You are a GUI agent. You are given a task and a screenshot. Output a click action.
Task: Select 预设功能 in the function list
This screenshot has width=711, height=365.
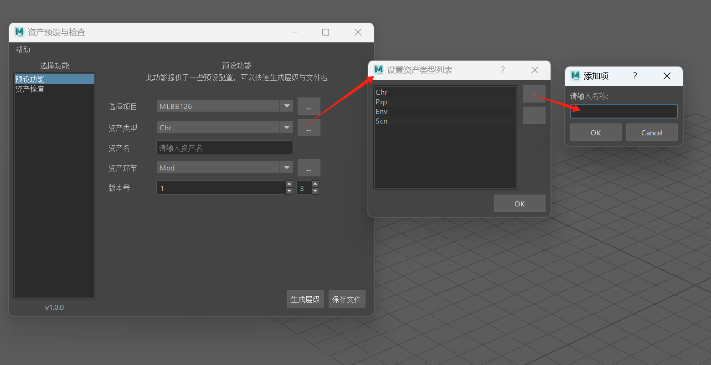pos(55,79)
